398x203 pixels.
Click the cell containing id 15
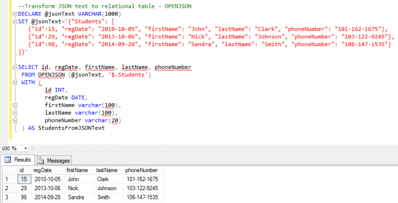[x=24, y=179]
